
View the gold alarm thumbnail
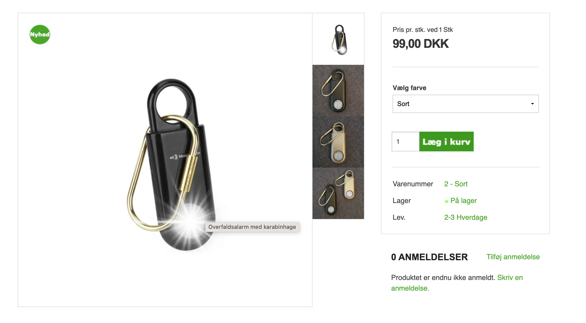click(x=338, y=142)
